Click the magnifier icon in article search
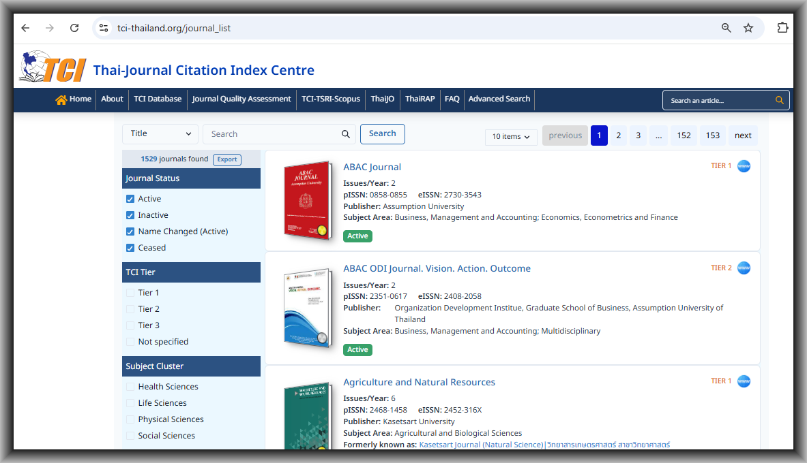This screenshot has width=807, height=463. (780, 101)
